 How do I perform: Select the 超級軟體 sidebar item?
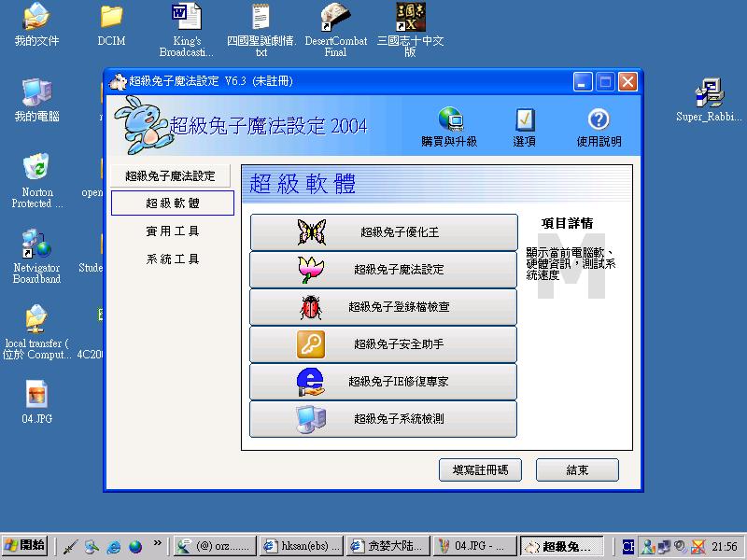coord(173,203)
